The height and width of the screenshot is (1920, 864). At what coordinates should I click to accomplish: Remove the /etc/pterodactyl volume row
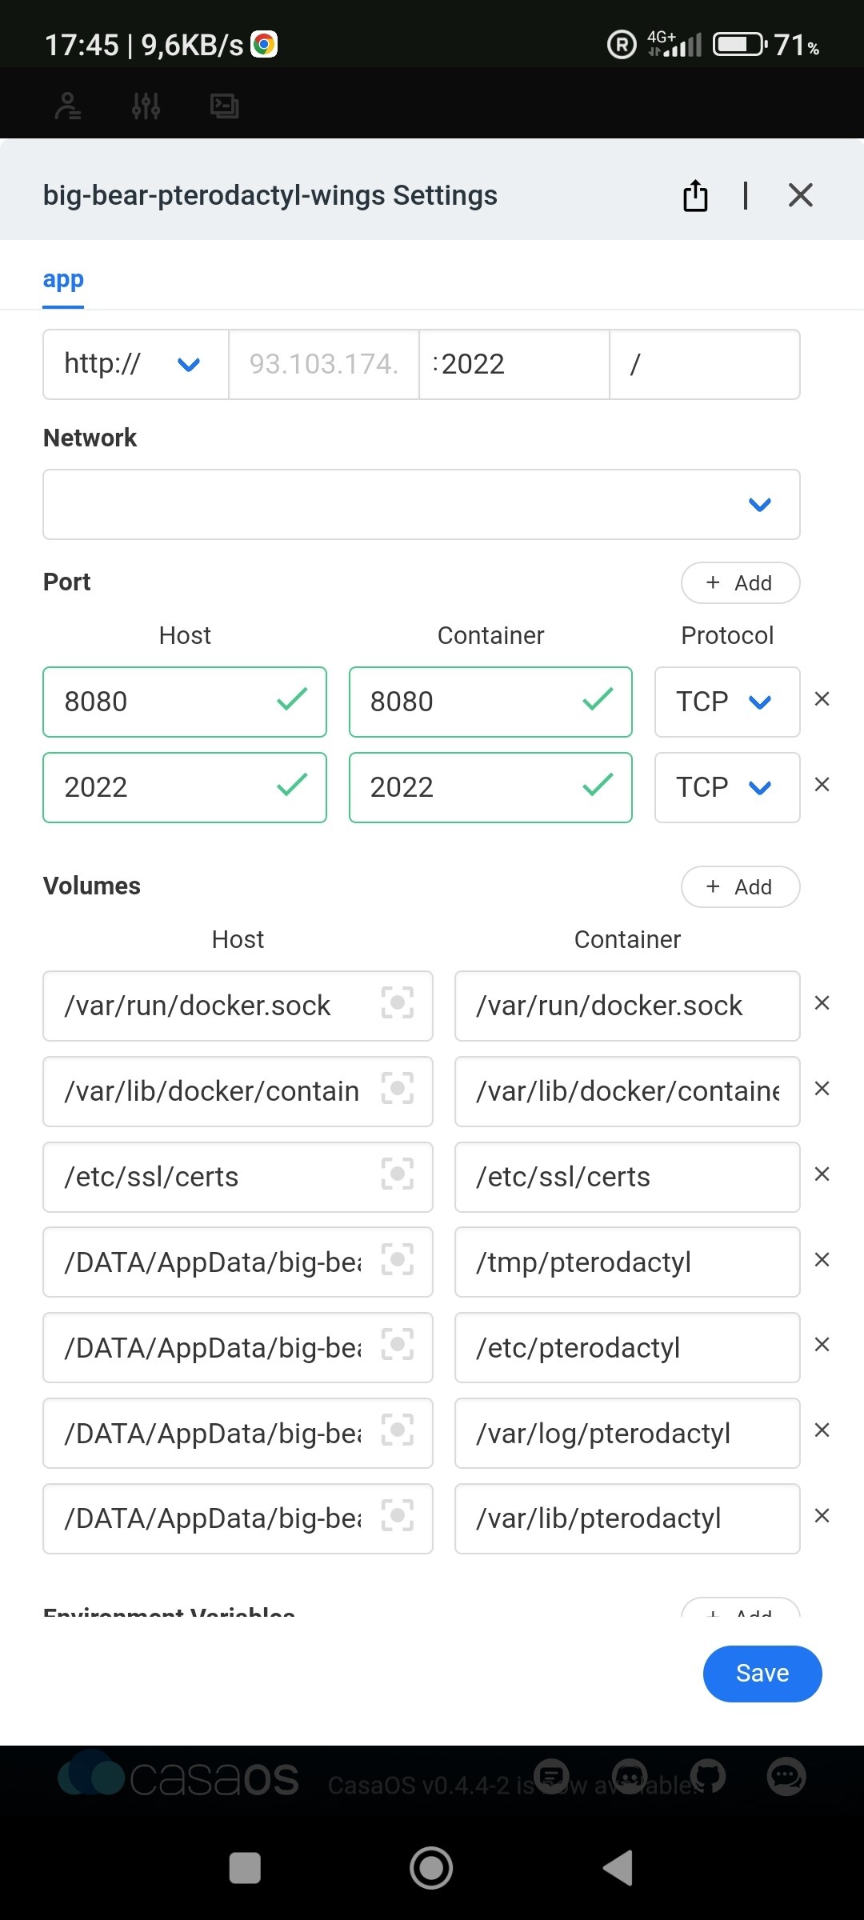point(822,1345)
